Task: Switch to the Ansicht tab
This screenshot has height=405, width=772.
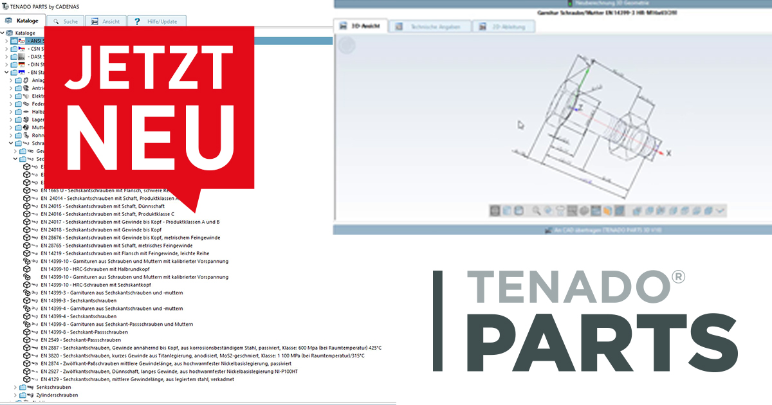Action: click(x=106, y=21)
